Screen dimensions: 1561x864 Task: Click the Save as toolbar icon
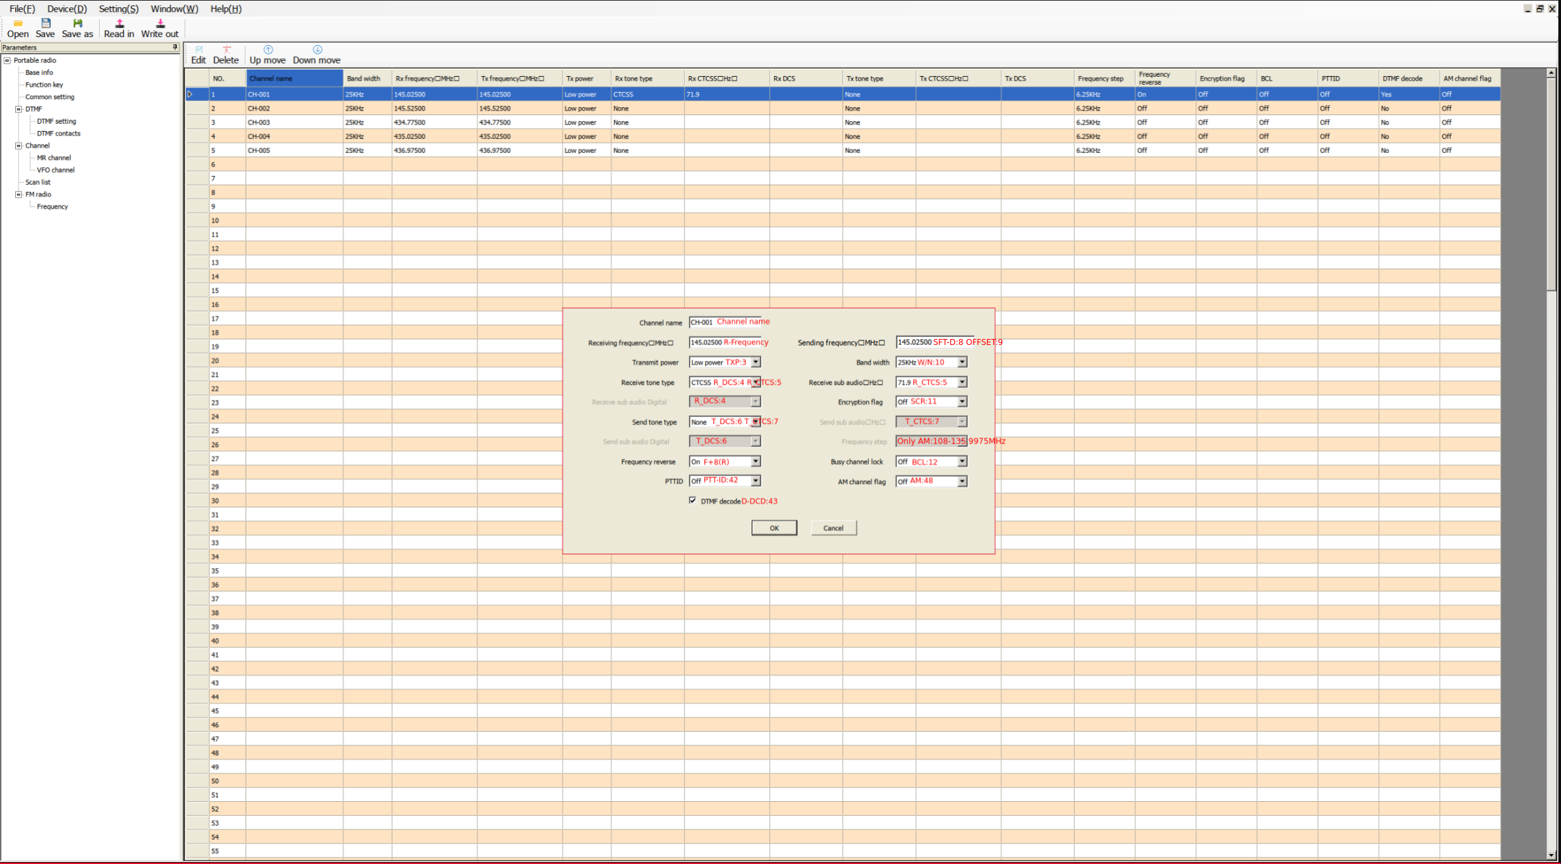click(x=77, y=24)
